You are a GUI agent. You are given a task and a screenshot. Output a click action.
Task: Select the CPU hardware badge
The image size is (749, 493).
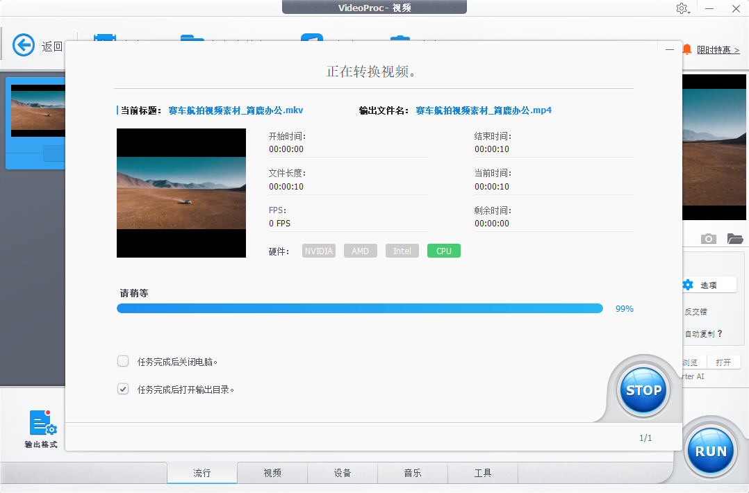point(444,251)
